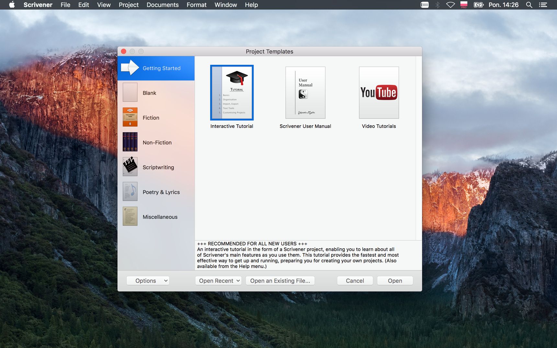Click the Scriptwriting category label
Image resolution: width=557 pixels, height=348 pixels.
click(x=158, y=167)
